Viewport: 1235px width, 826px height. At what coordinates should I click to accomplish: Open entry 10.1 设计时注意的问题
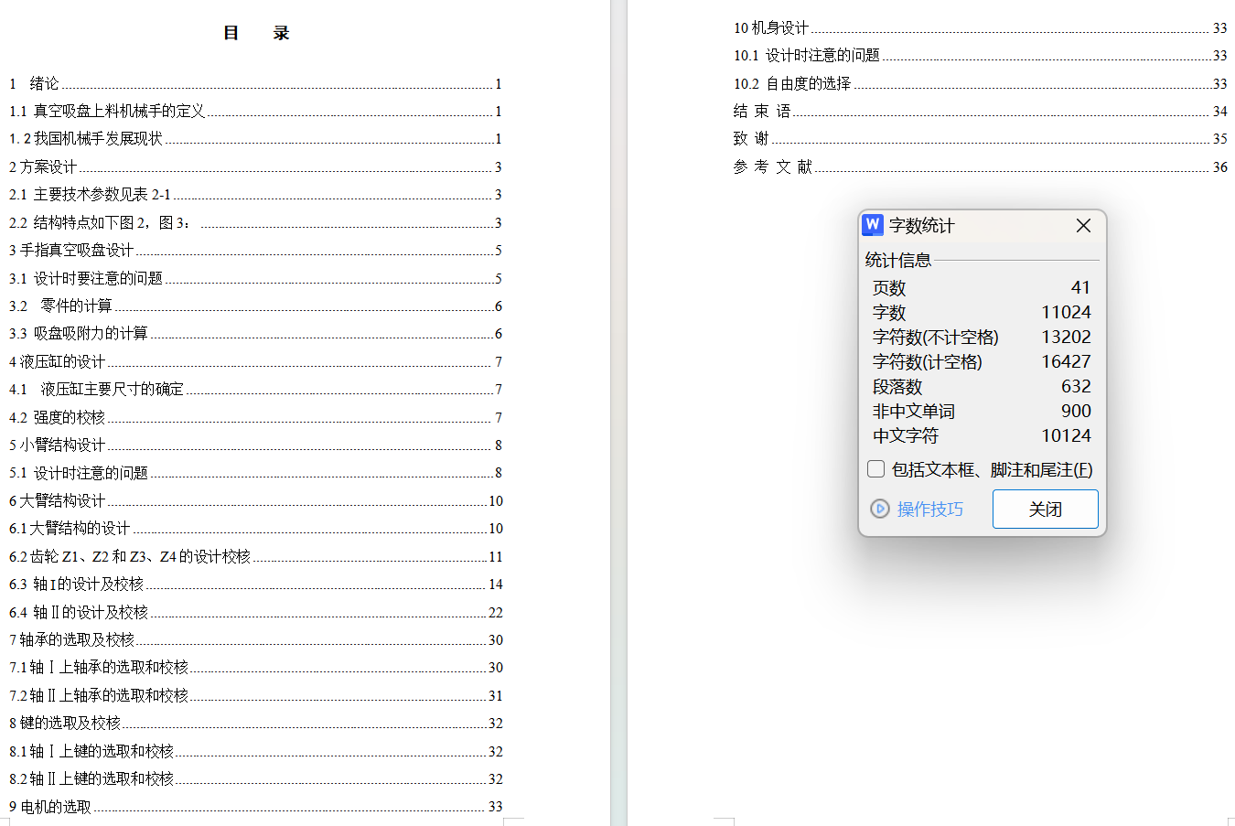pos(980,55)
